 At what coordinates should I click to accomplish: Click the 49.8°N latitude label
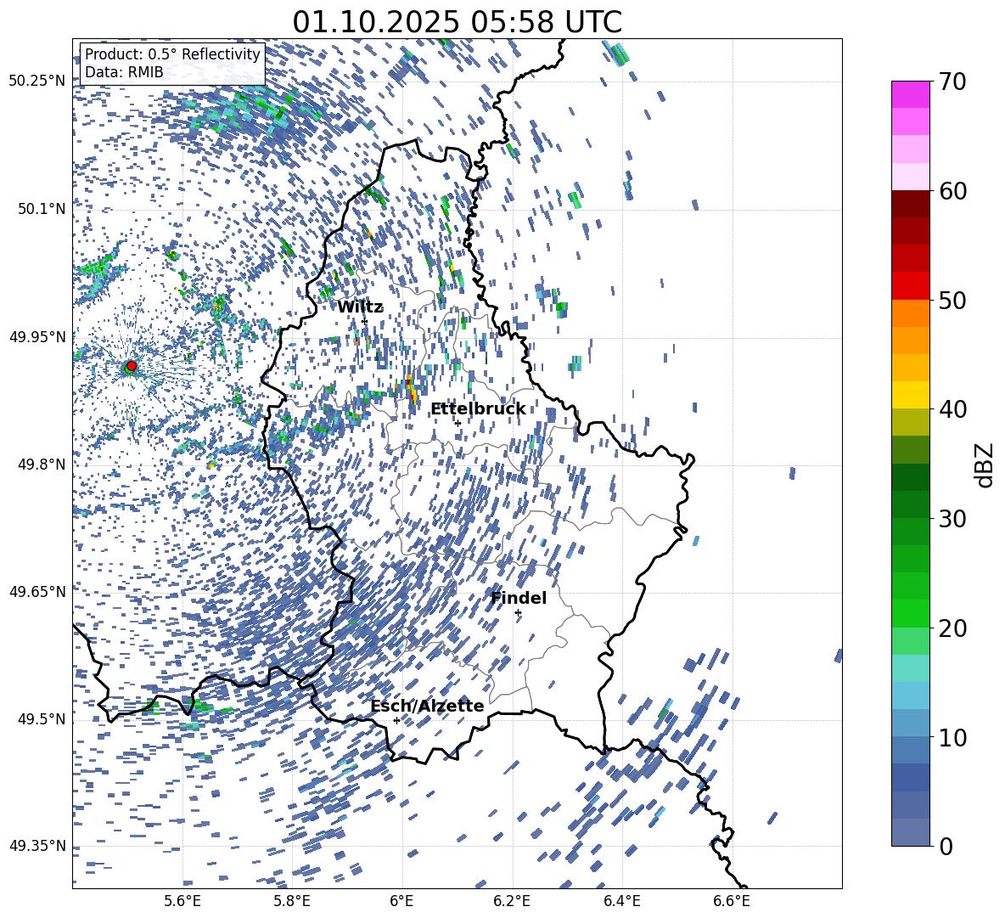(x=42, y=465)
